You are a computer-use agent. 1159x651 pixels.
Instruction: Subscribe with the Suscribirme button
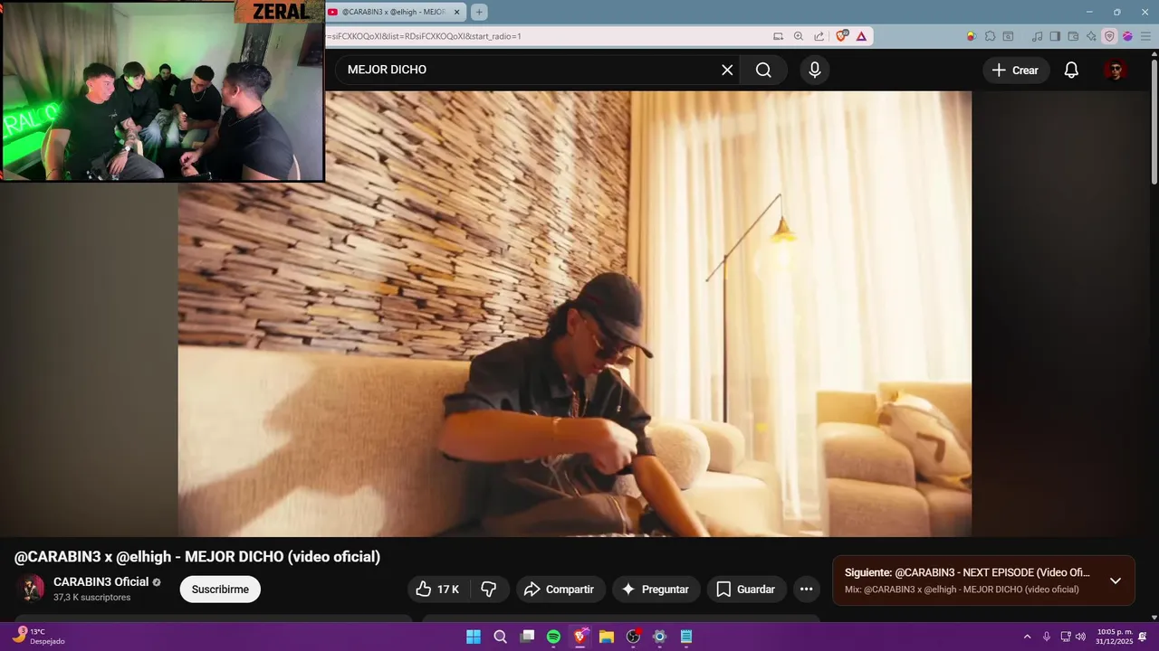point(220,590)
